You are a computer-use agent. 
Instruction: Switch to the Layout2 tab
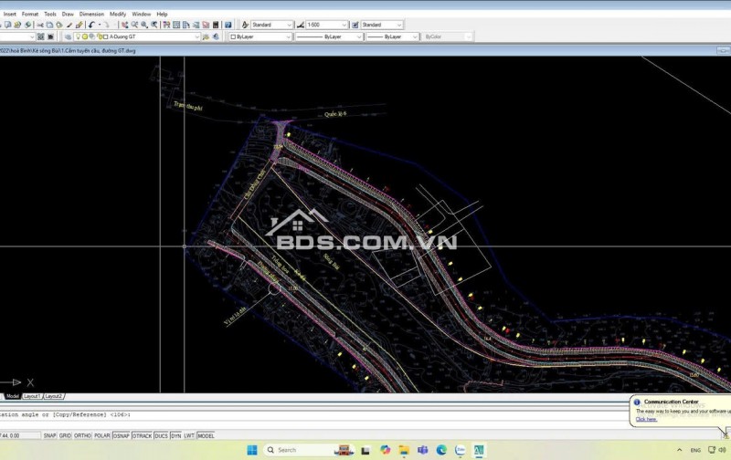[x=54, y=396]
